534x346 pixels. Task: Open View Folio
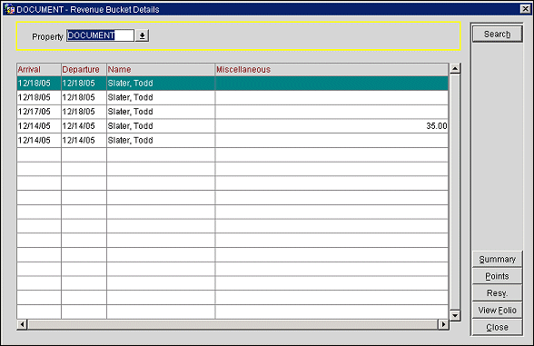(x=498, y=311)
